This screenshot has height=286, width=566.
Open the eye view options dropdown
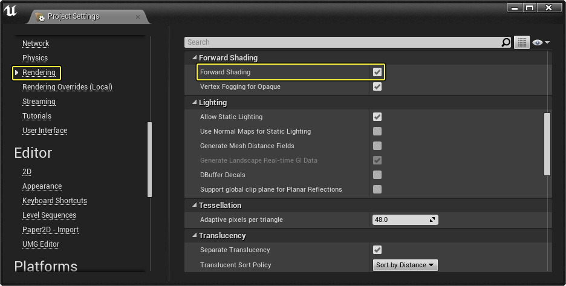541,42
